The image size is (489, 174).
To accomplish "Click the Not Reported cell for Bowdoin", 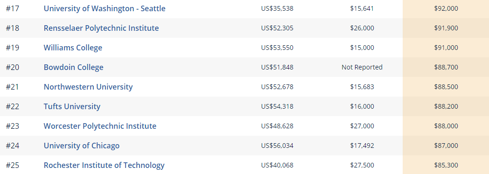I will (x=362, y=67).
